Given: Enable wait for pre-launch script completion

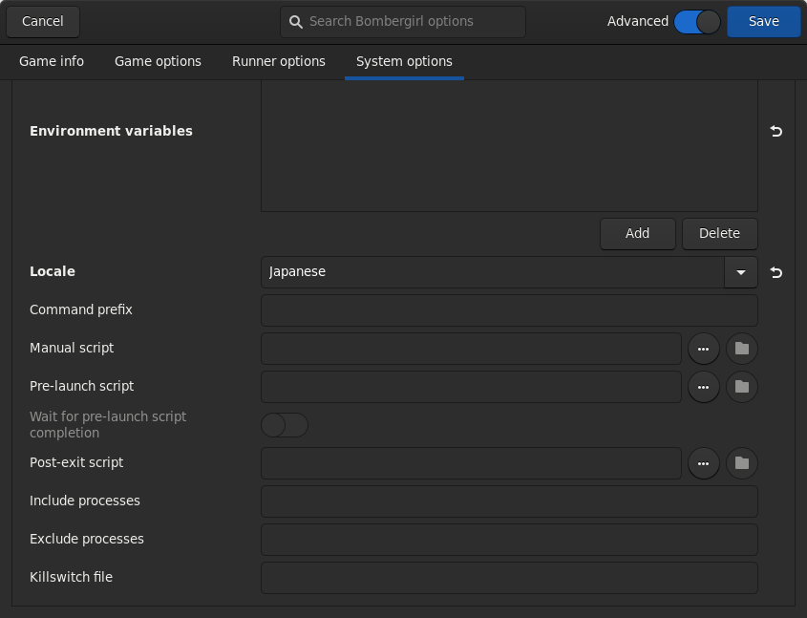Looking at the screenshot, I should coord(284,424).
